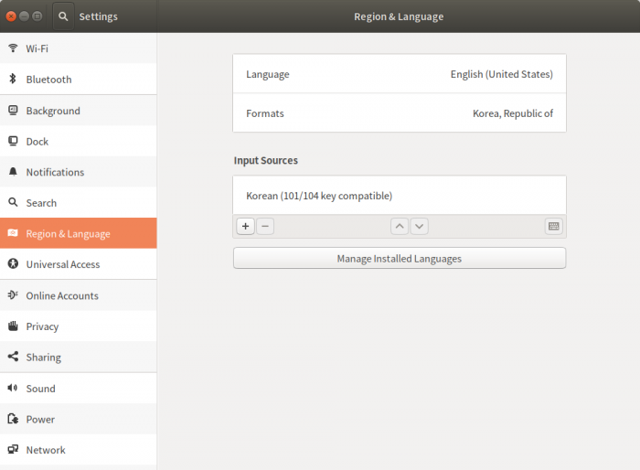The width and height of the screenshot is (640, 470).
Task: Change the Formats region row
Action: (x=399, y=113)
